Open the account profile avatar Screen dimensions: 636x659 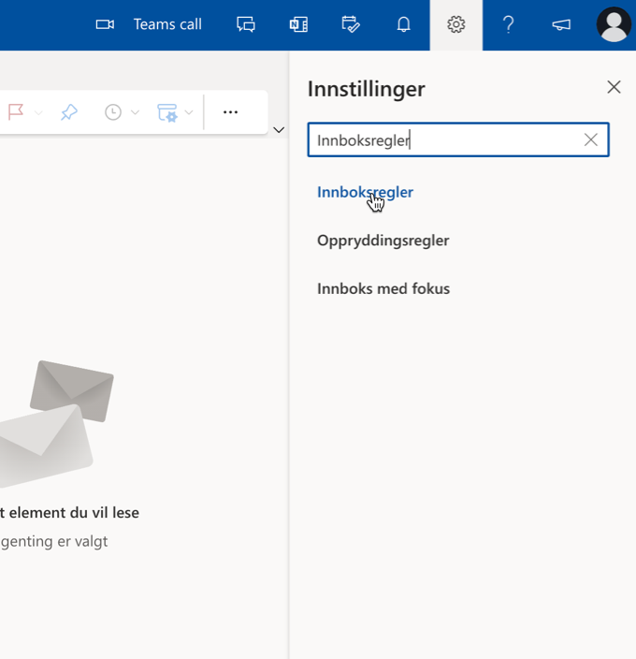tap(614, 25)
